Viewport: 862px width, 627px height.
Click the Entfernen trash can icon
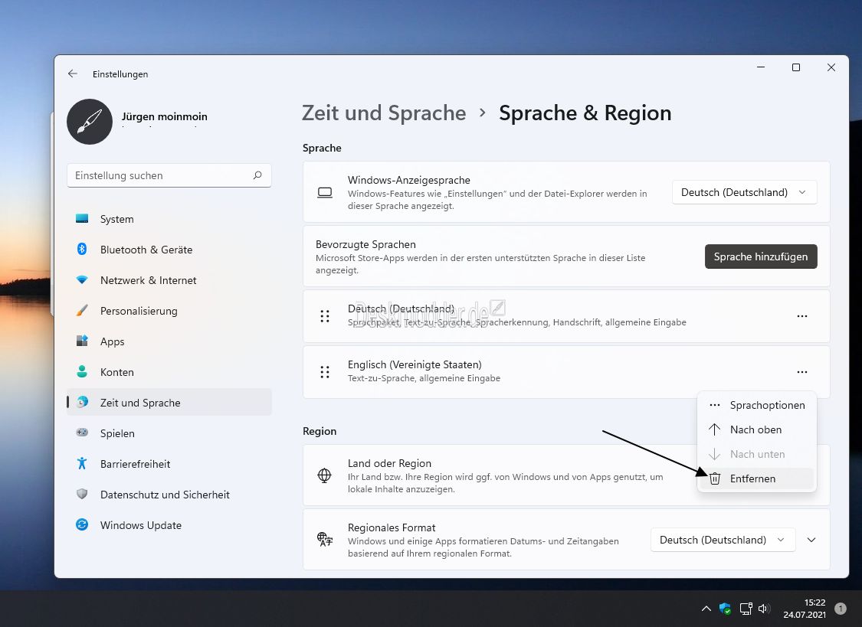pyautogui.click(x=715, y=478)
